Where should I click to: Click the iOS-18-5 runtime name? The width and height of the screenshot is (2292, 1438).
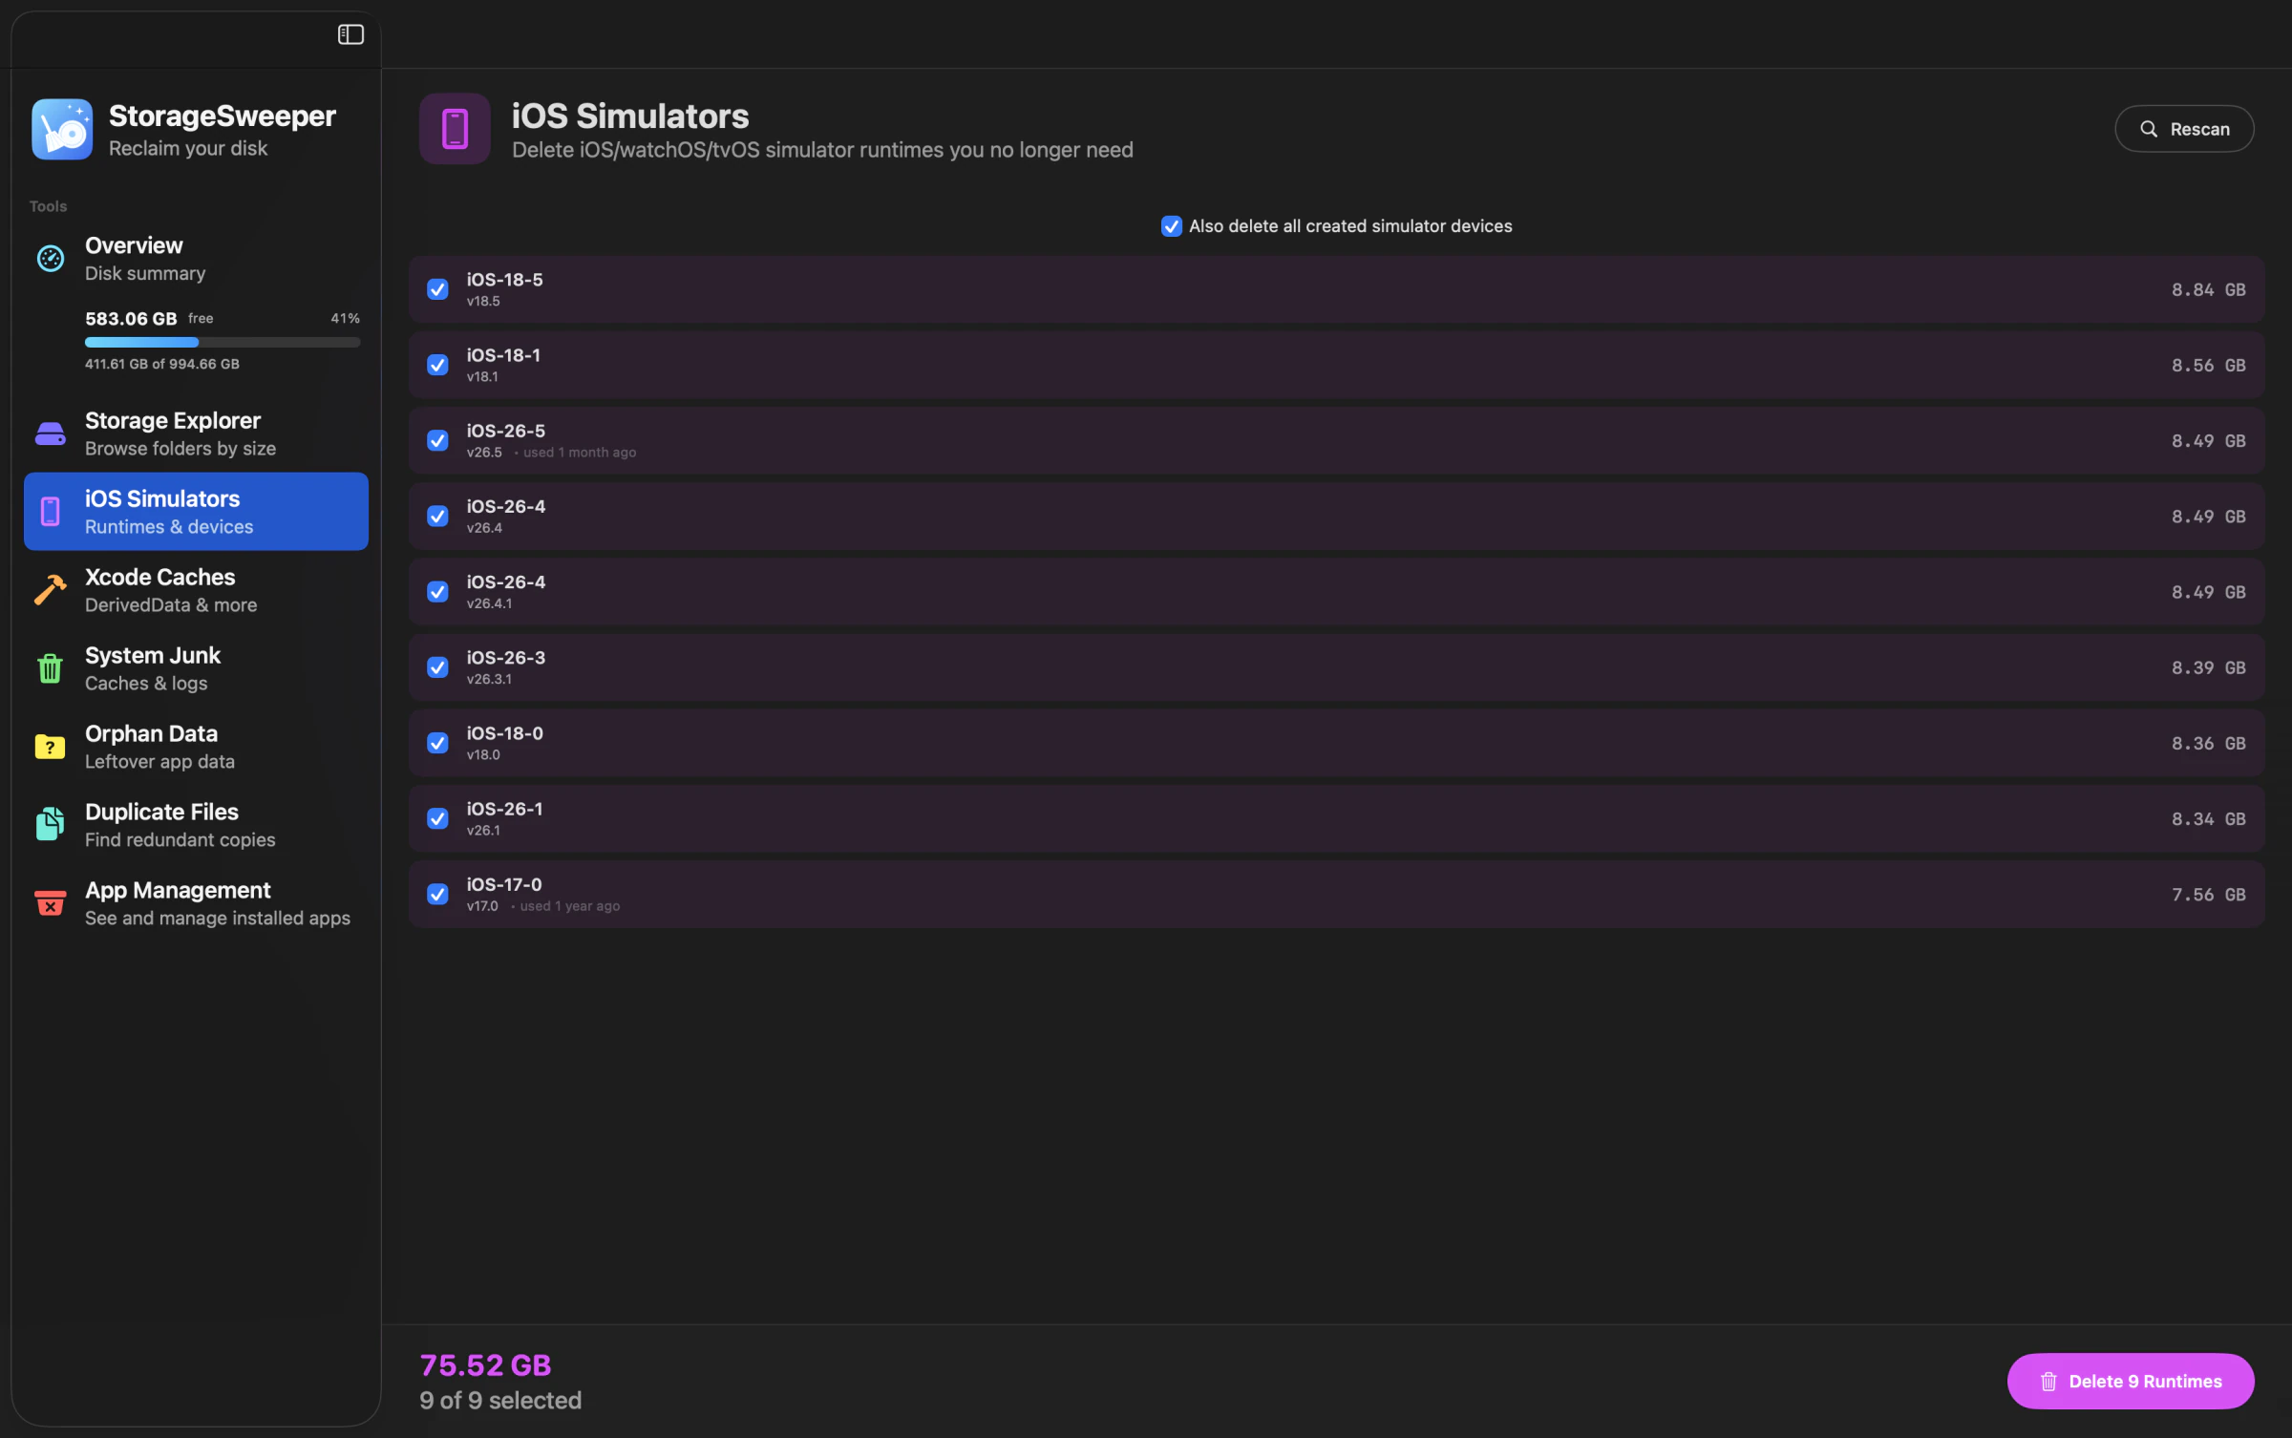pyautogui.click(x=504, y=280)
